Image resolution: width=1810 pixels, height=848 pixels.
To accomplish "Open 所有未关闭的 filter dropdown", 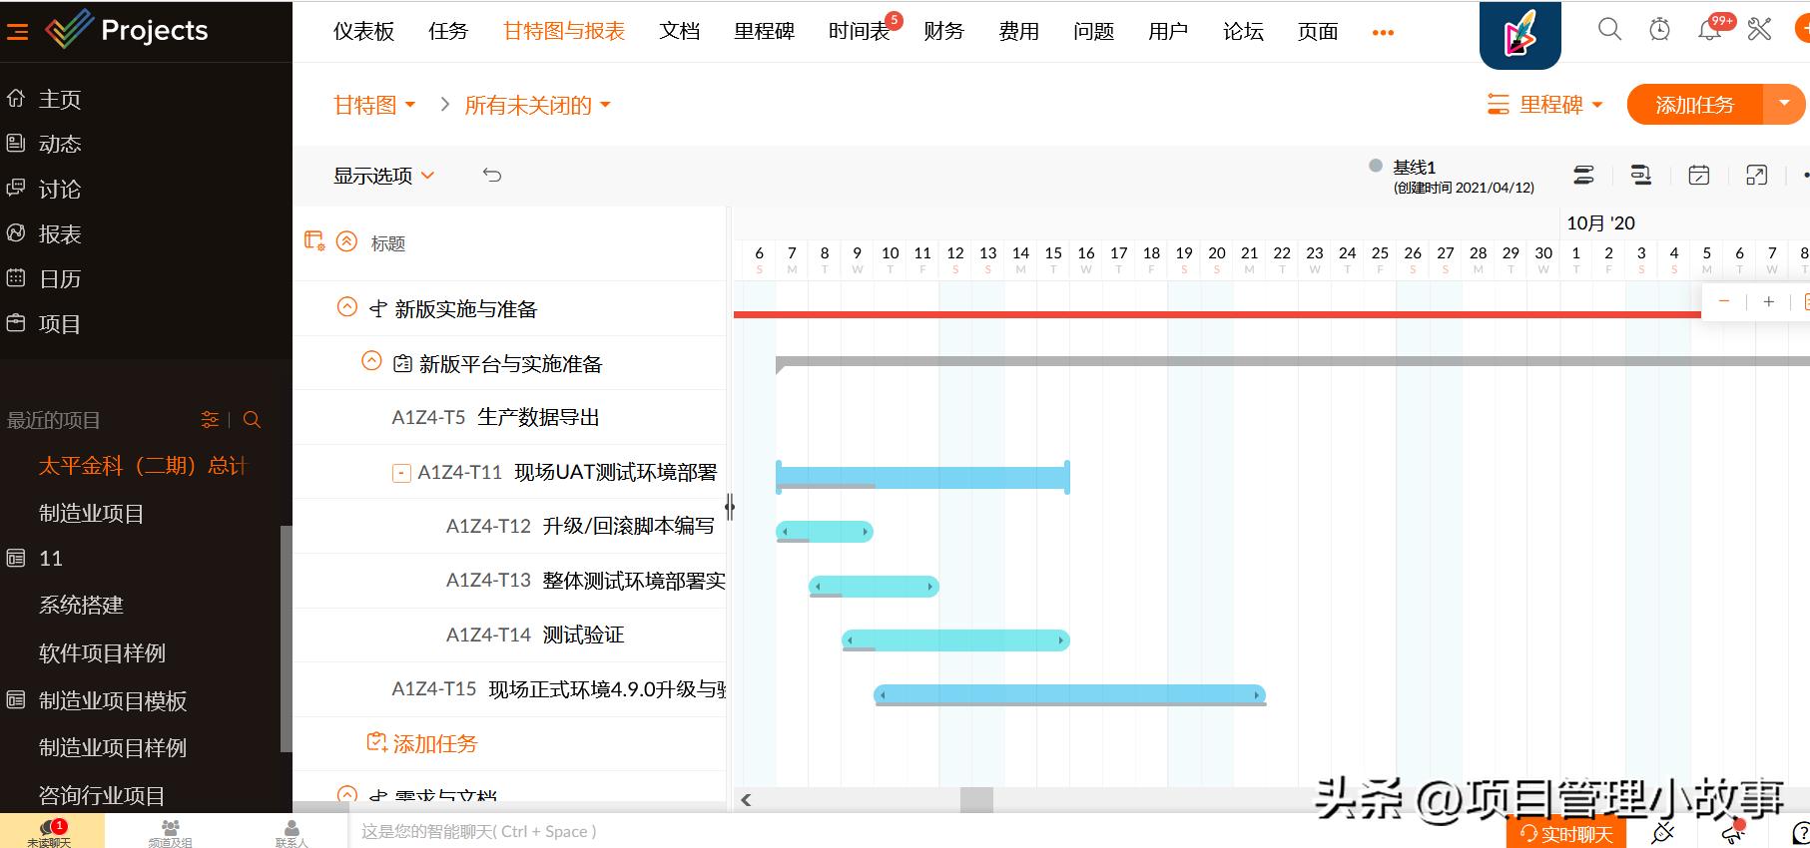I will 537,105.
